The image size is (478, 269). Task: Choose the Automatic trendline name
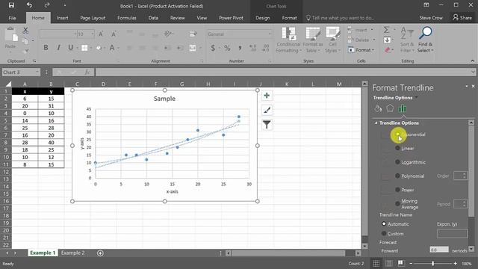coord(384,224)
